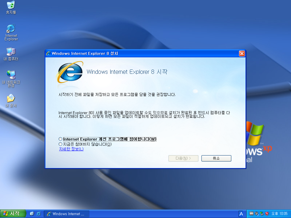Click the Show Desktop quick launch icon
Image resolution: width=291 pixels, height=218 pixels.
click(32, 214)
